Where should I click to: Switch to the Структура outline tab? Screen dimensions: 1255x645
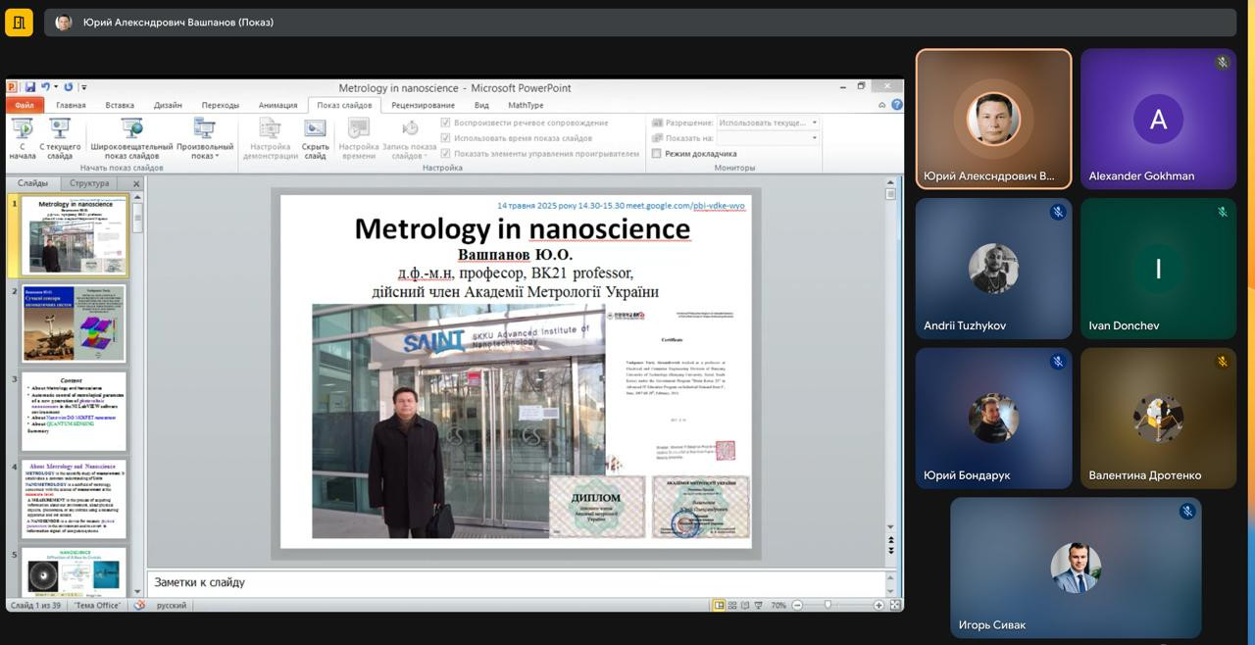[89, 183]
